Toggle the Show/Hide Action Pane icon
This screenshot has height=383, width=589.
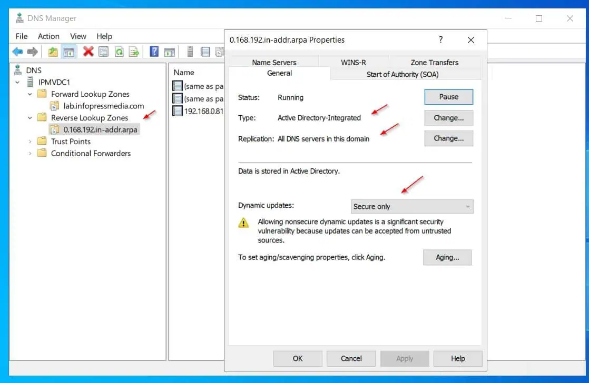(170, 52)
